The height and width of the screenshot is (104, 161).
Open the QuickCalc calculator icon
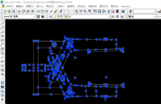(x=117, y=11)
